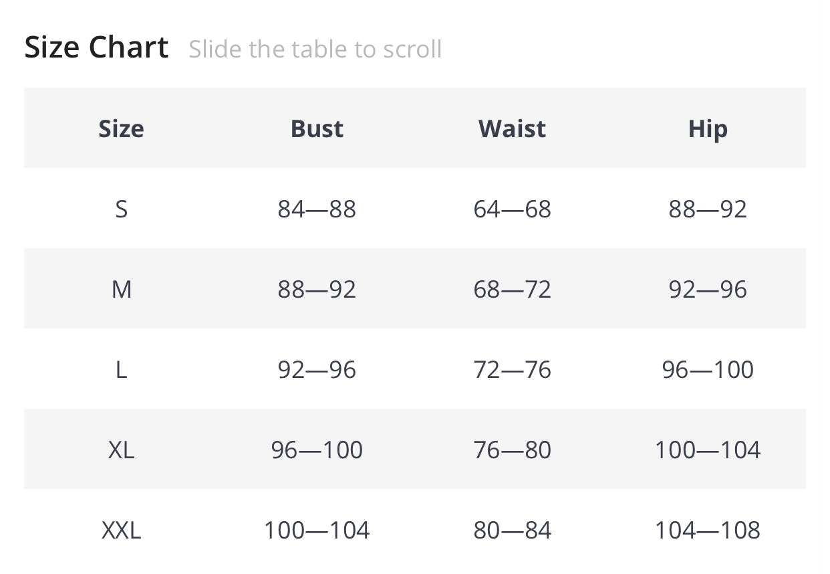This screenshot has height=574, width=830.
Task: Select the Hip column header
Action: (708, 128)
